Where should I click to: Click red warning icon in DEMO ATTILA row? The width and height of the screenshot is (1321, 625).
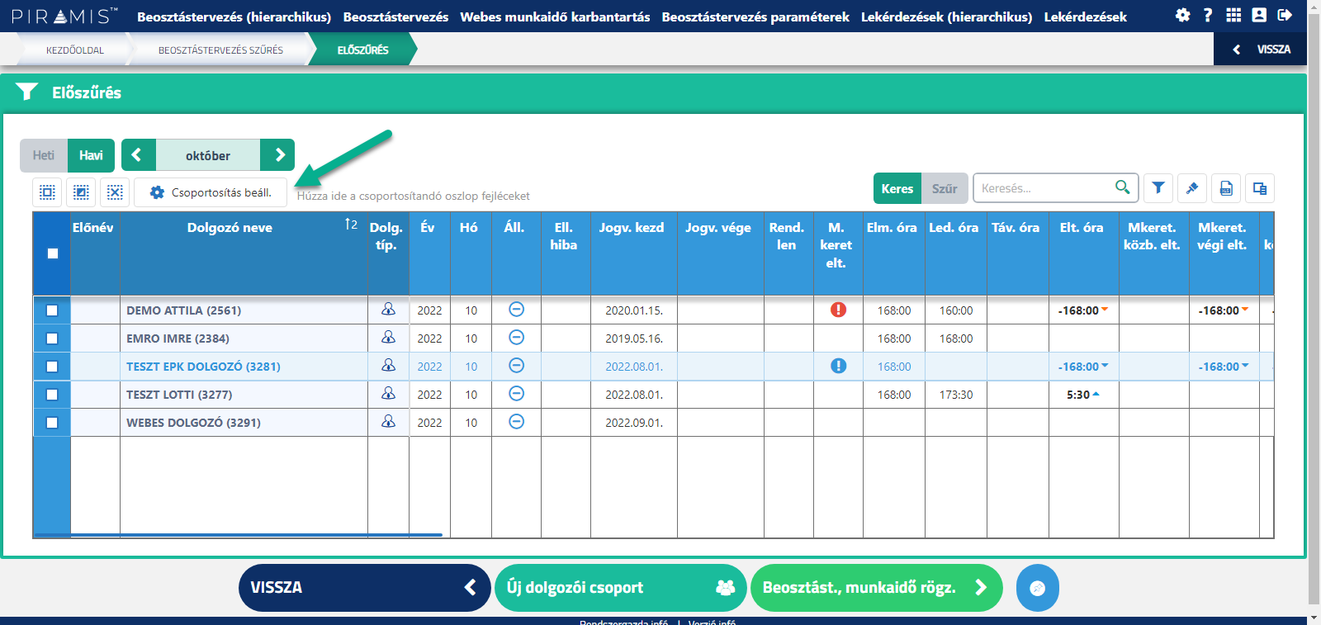[x=838, y=310]
